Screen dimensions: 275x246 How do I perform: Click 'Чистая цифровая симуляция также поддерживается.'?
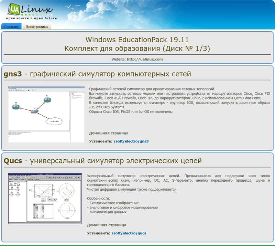coord(132,190)
